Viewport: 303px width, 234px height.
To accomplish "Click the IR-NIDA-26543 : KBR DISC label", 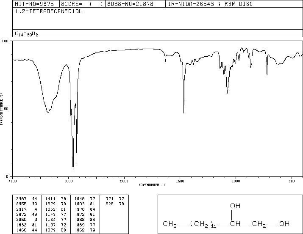I will click(210, 4).
